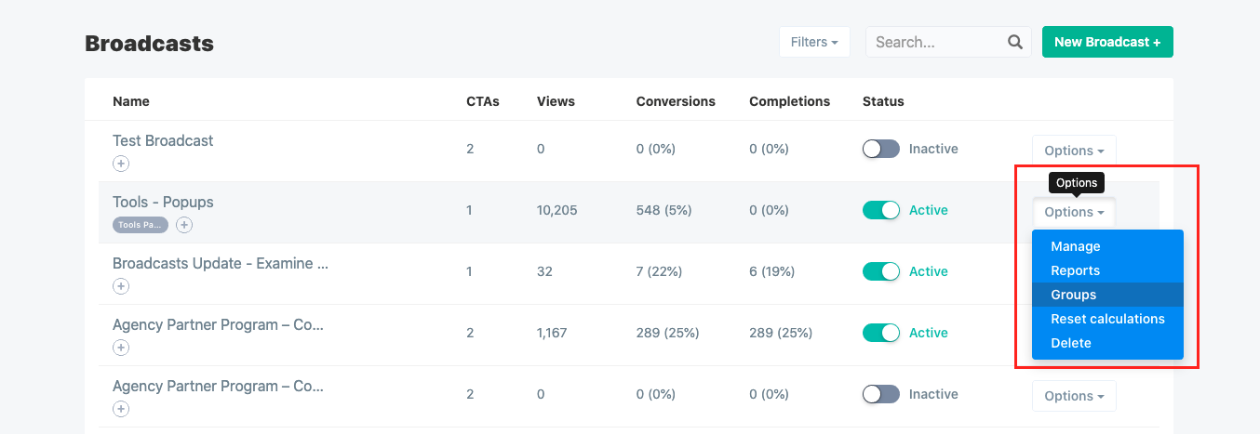The width and height of the screenshot is (1260, 434).
Task: Choose Reports in the options menu
Action: (x=1076, y=270)
